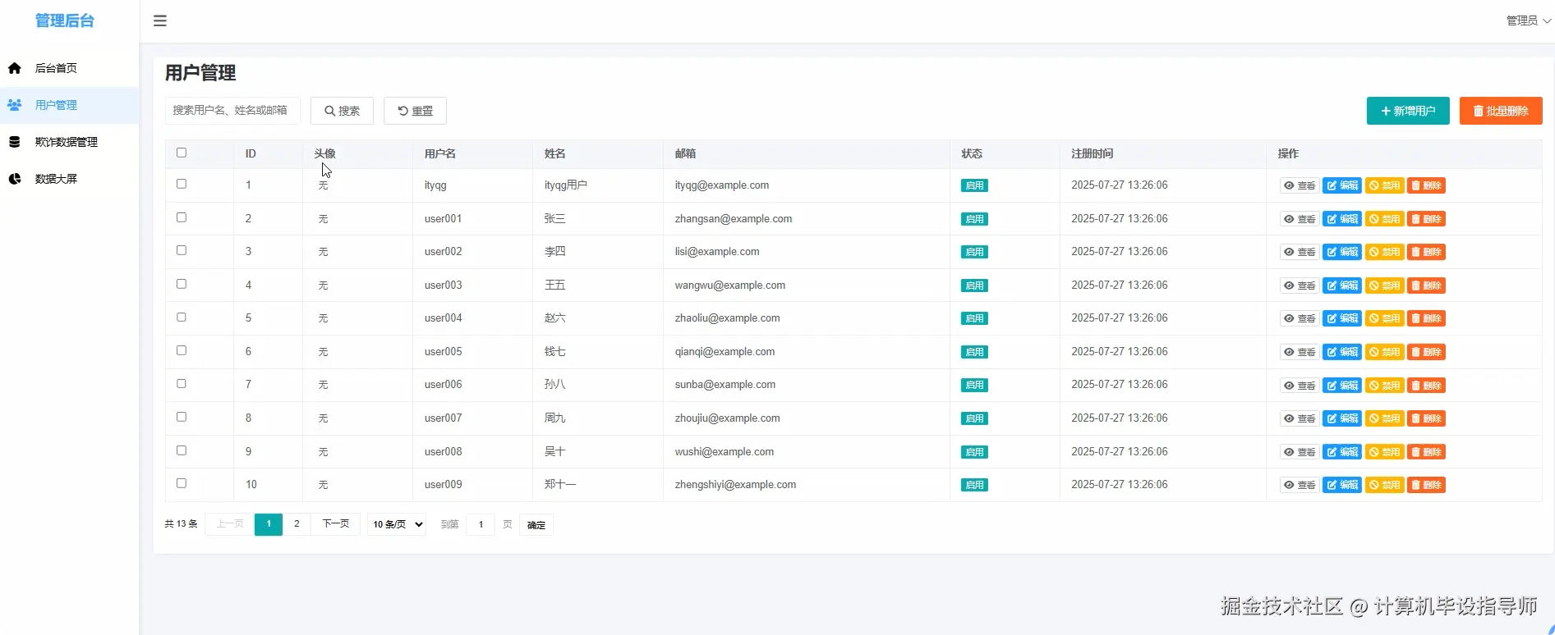1555x635 pixels.
Task: Check the checkbox for user ityqg
Action: tap(182, 184)
